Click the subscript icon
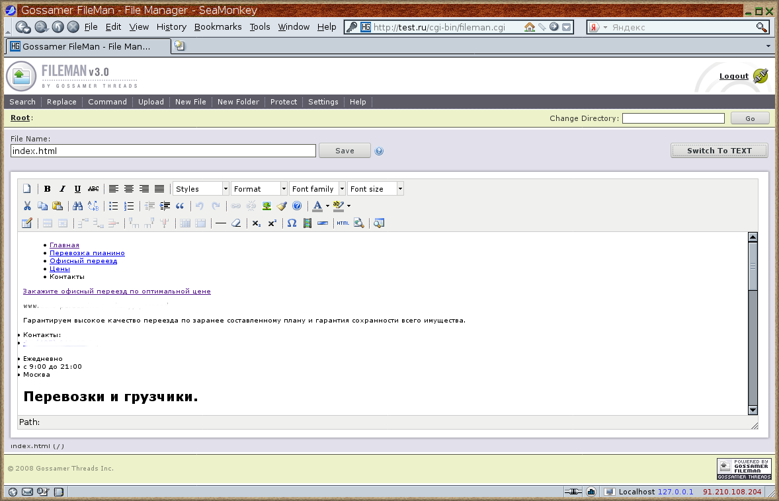779x501 pixels. pos(257,223)
